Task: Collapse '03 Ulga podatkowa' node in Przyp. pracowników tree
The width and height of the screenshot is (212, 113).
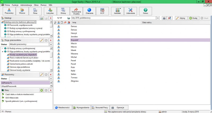Action: point(2,51)
